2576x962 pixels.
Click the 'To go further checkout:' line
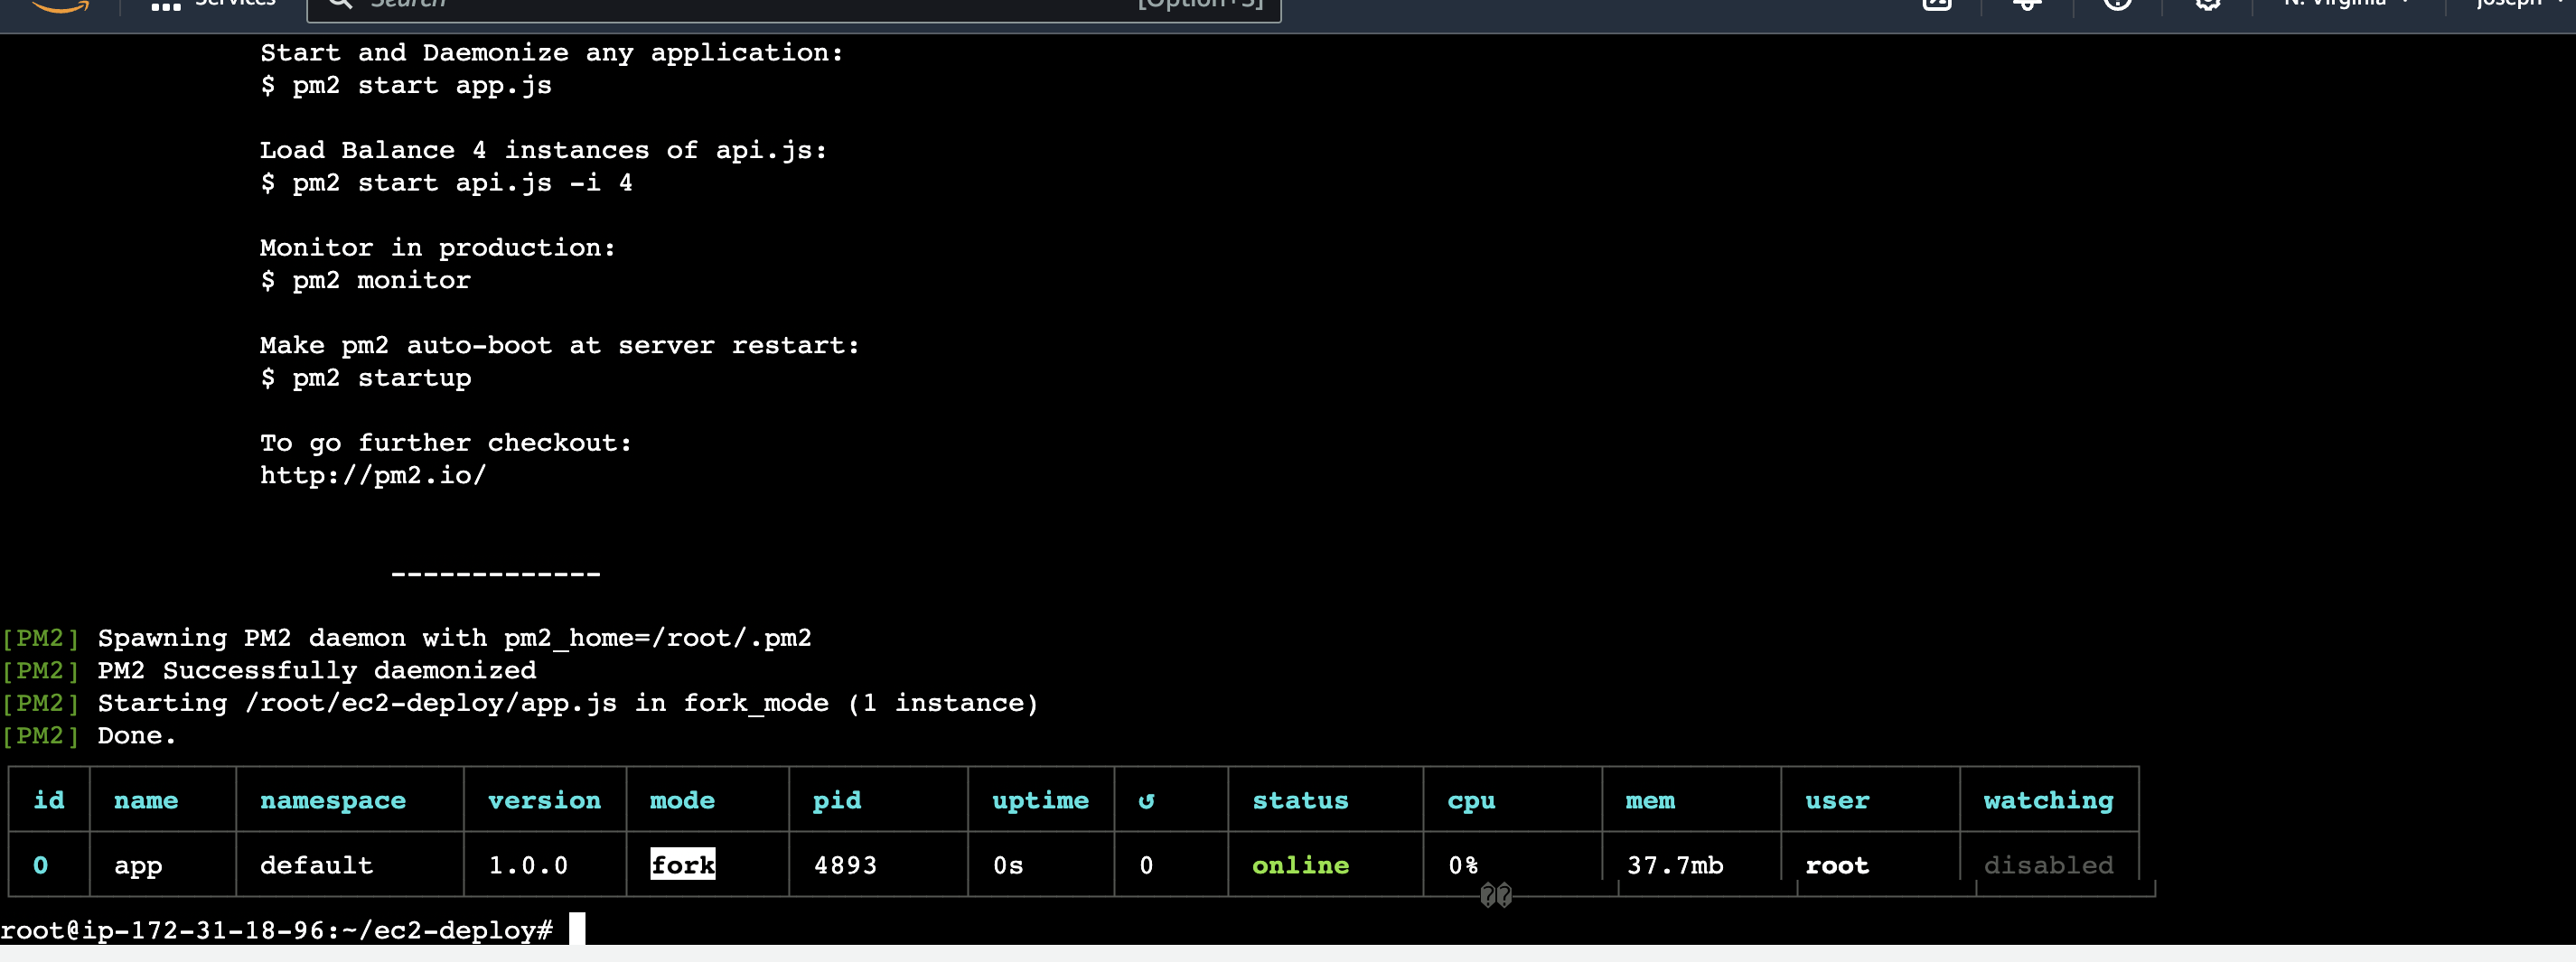(x=446, y=443)
